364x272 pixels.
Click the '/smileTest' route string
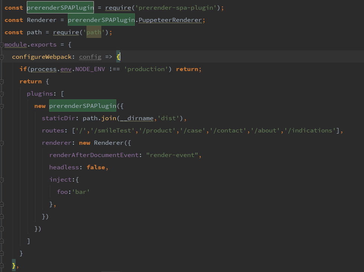(113, 131)
